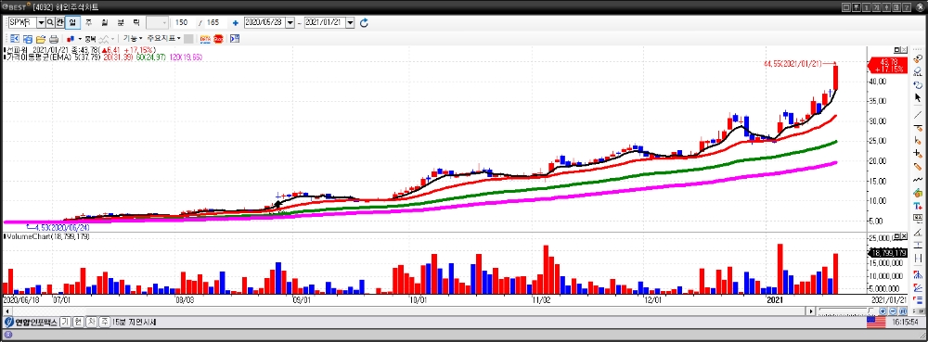Expand the chart type dropdown arrow

pyautogui.click(x=80, y=39)
